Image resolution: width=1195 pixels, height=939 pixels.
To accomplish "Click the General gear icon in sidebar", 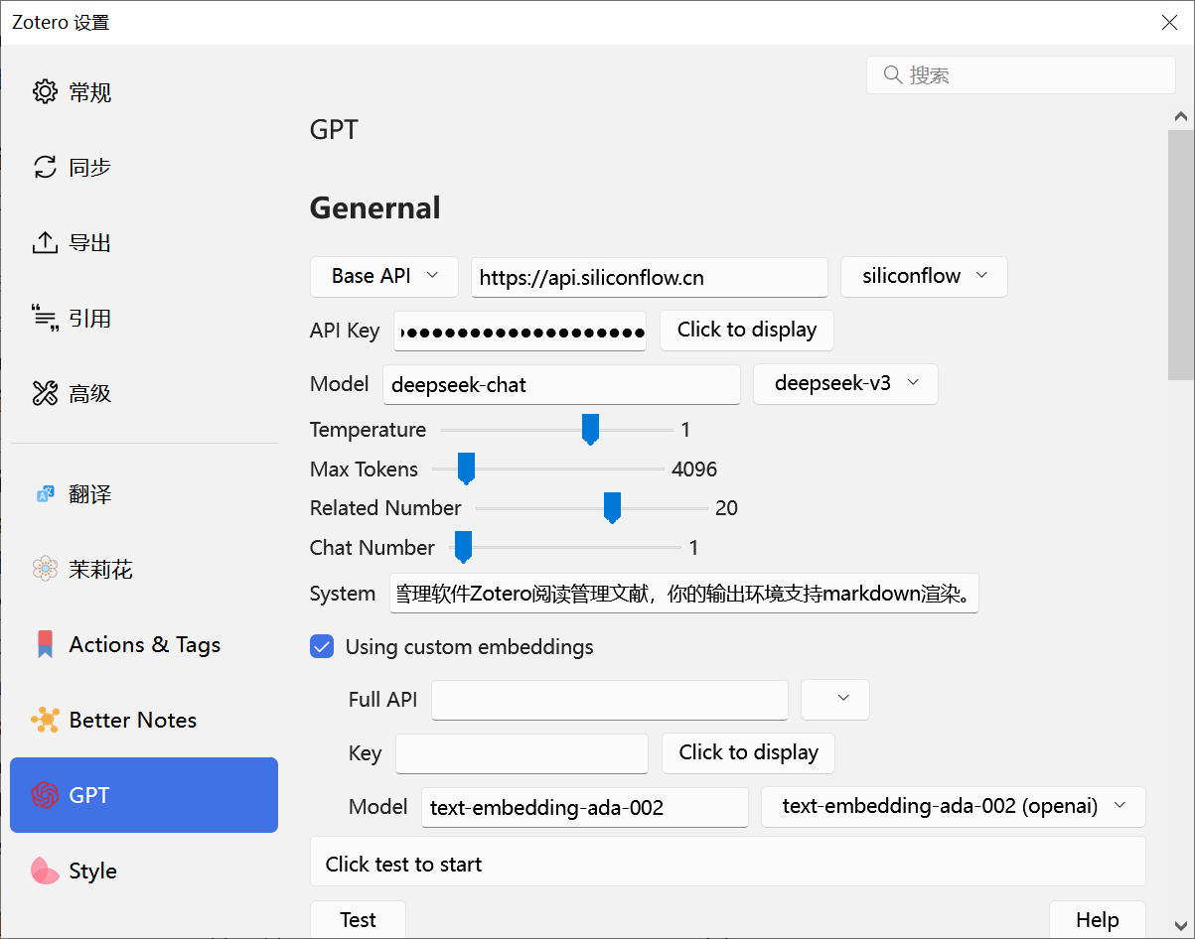I will click(45, 92).
